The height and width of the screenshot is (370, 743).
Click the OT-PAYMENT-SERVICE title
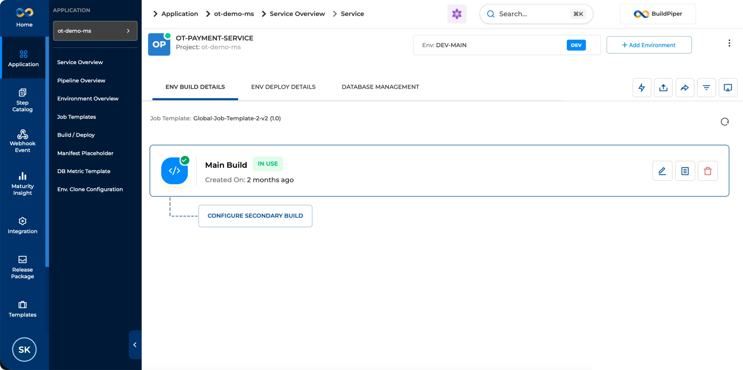click(x=214, y=38)
